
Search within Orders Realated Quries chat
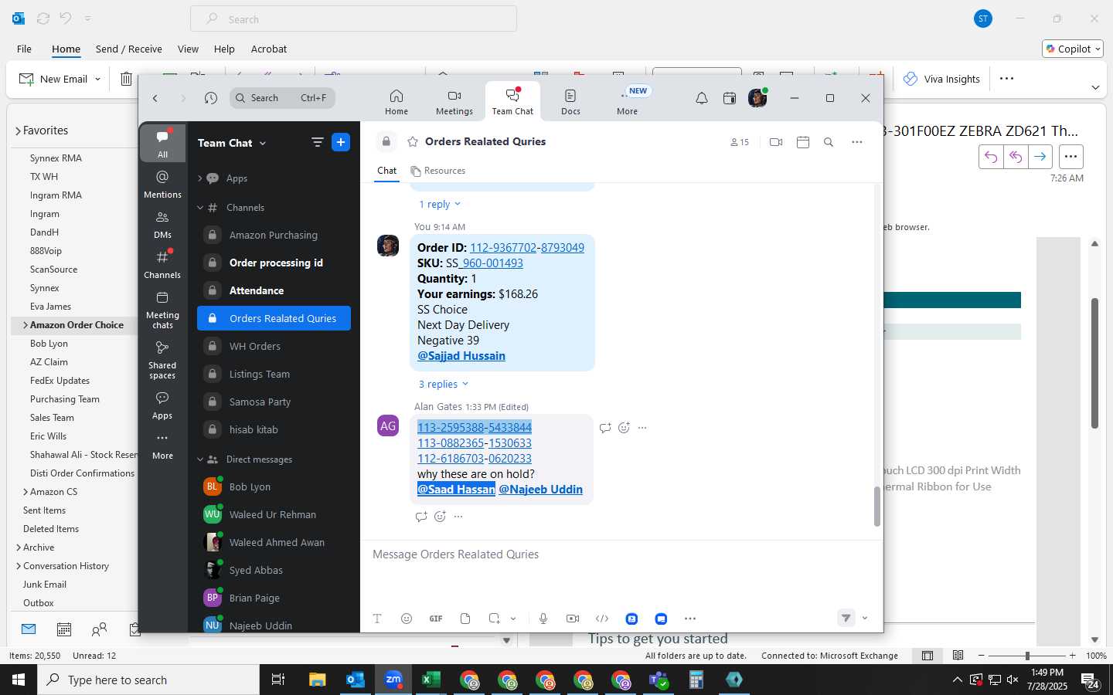coord(829,142)
